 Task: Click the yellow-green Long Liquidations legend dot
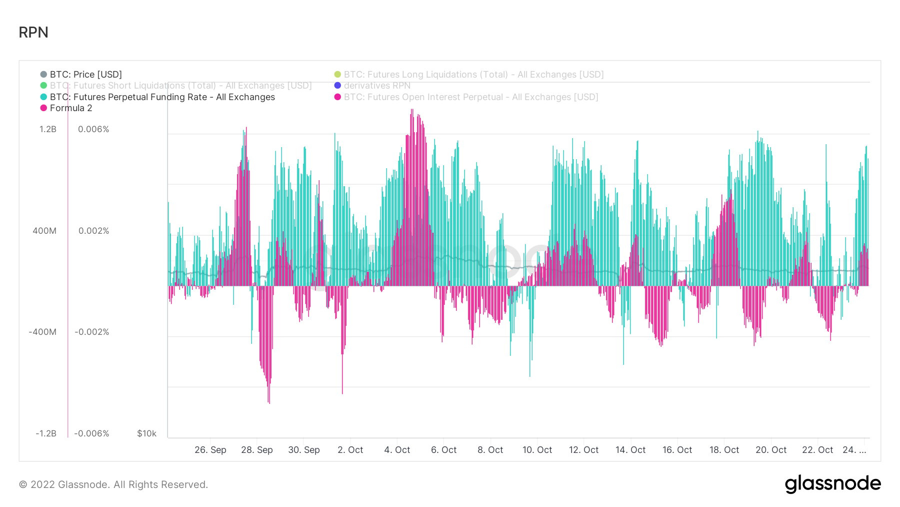point(337,75)
